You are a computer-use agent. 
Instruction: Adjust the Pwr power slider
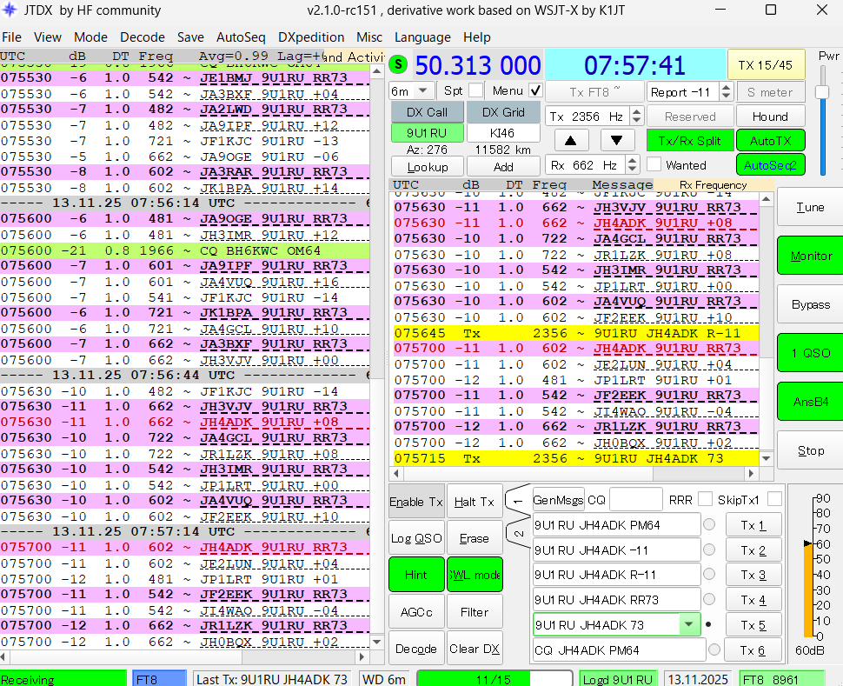[822, 91]
